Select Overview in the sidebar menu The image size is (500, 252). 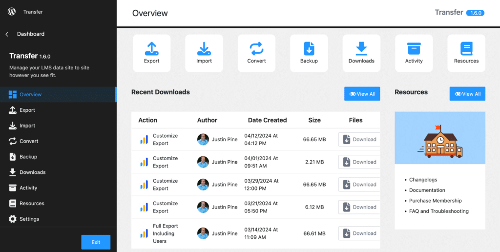(x=30, y=95)
